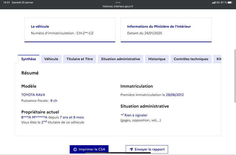Tap the home indicator bar at bottom
This screenshot has width=236, height=155.
pyautogui.click(x=118, y=153)
